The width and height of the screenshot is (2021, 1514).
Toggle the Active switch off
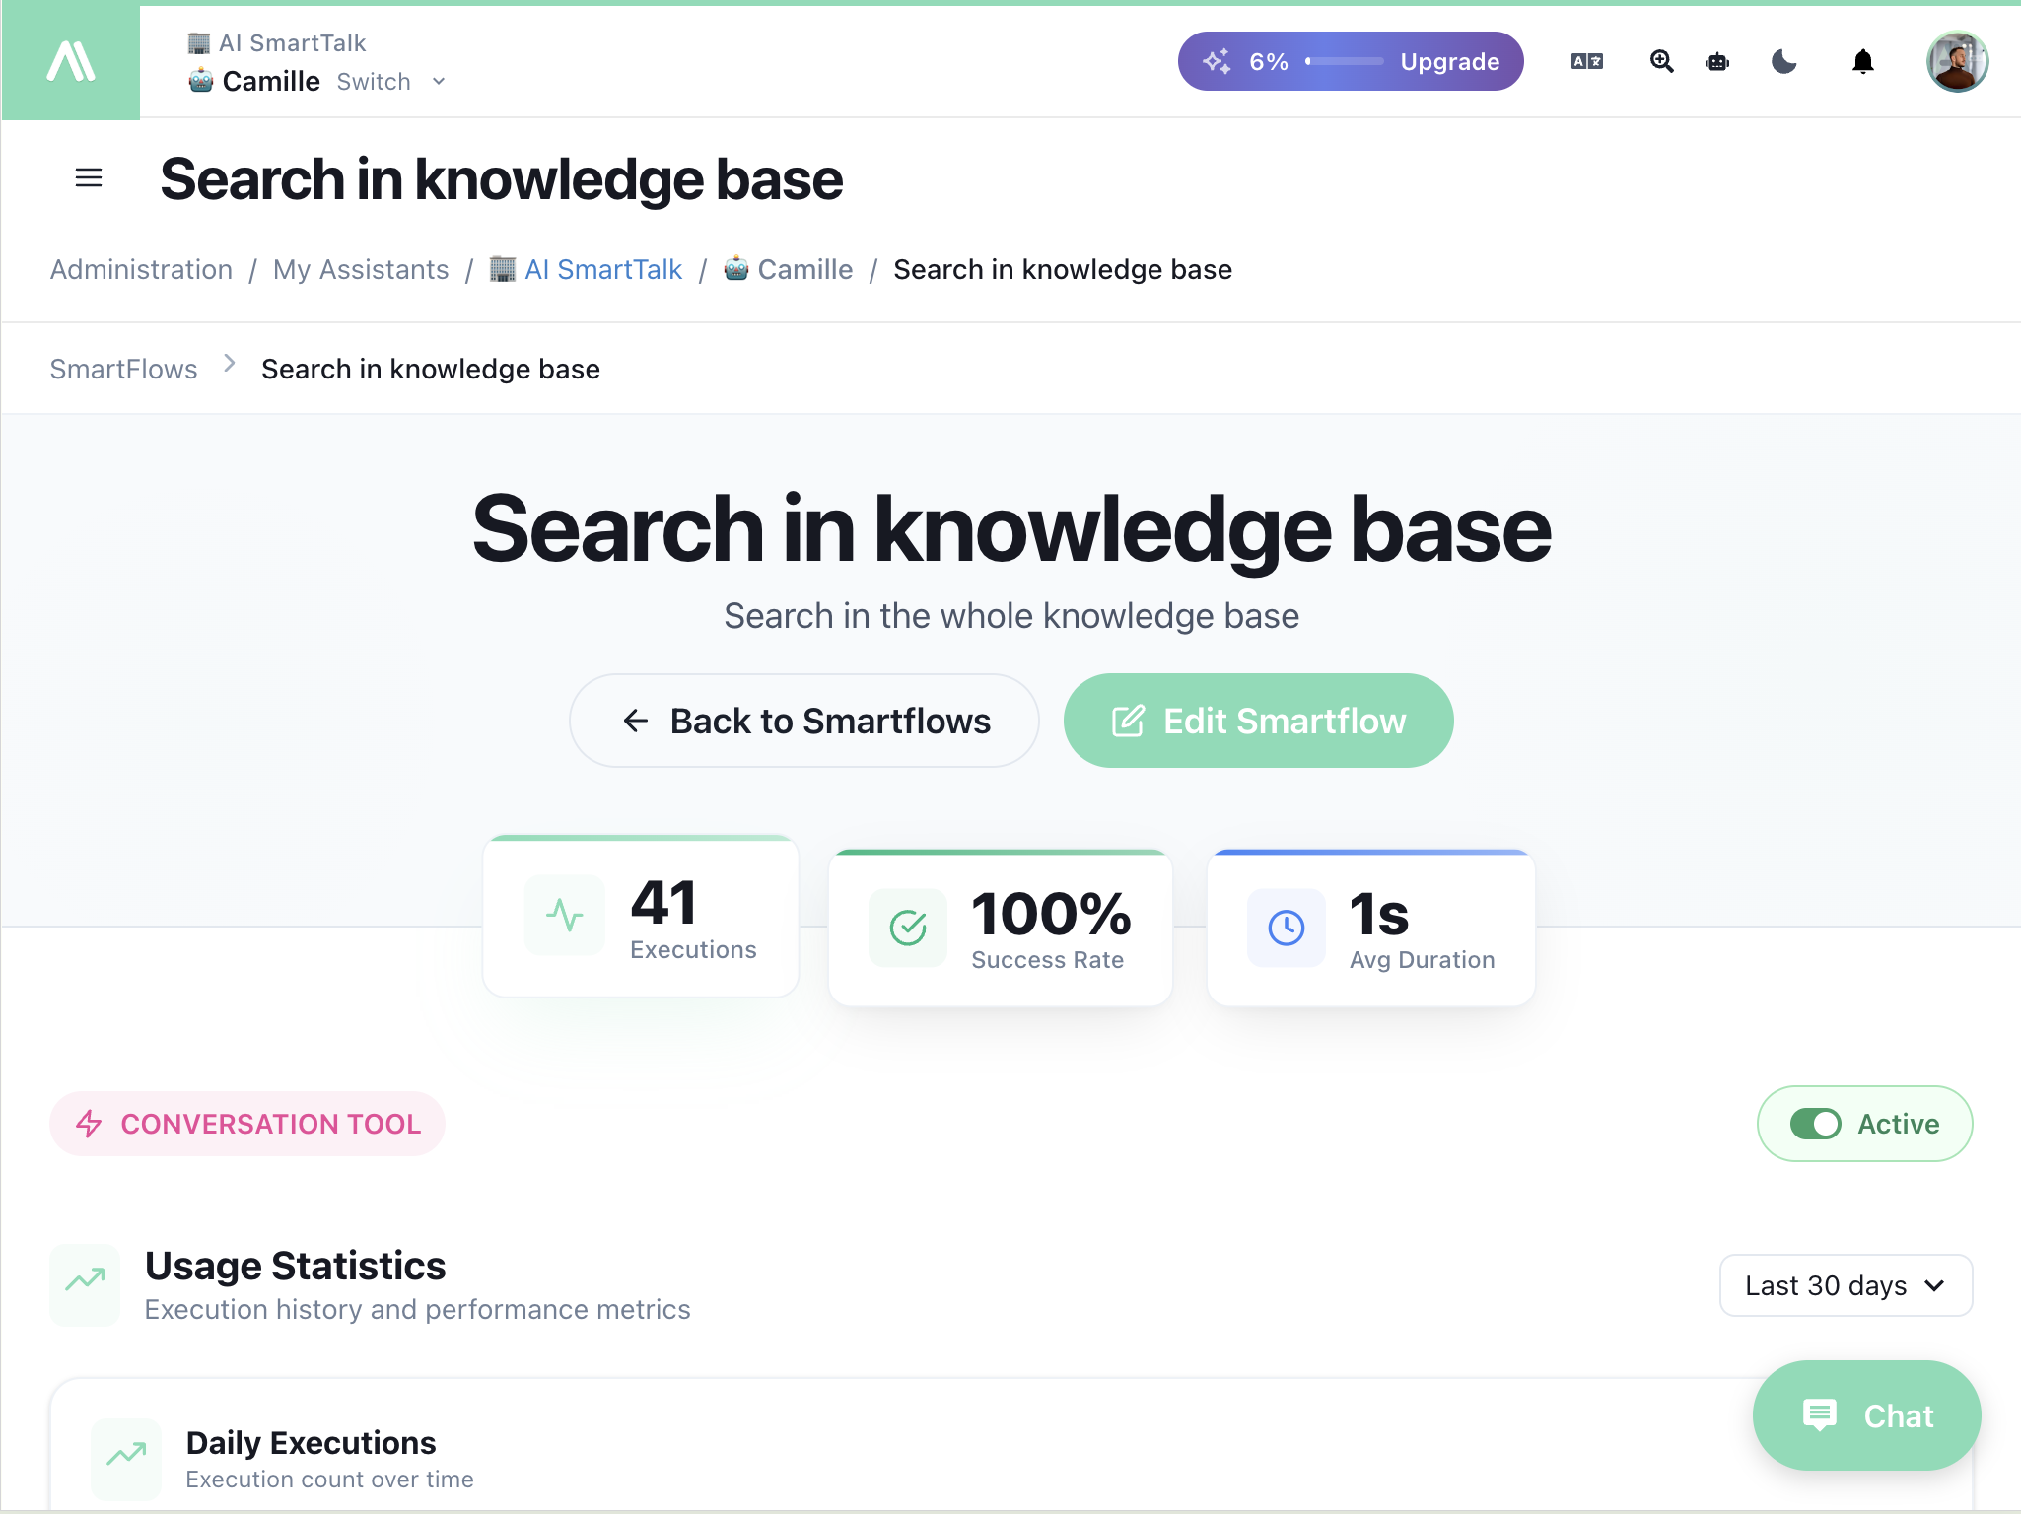pyautogui.click(x=1819, y=1124)
